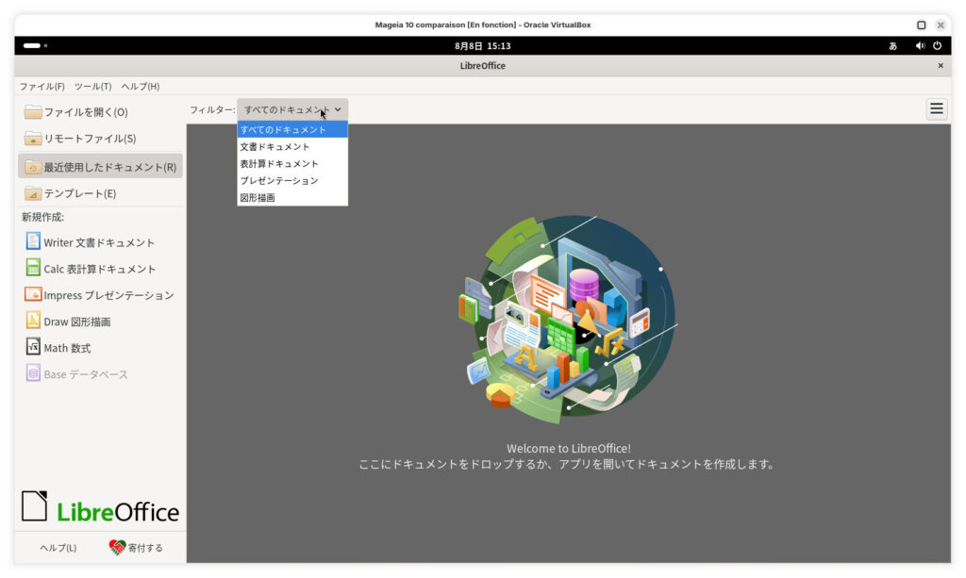Viewport: 966px width, 578px height.
Task: Click Writer 文書ドキュメント text
Action: coord(99,242)
